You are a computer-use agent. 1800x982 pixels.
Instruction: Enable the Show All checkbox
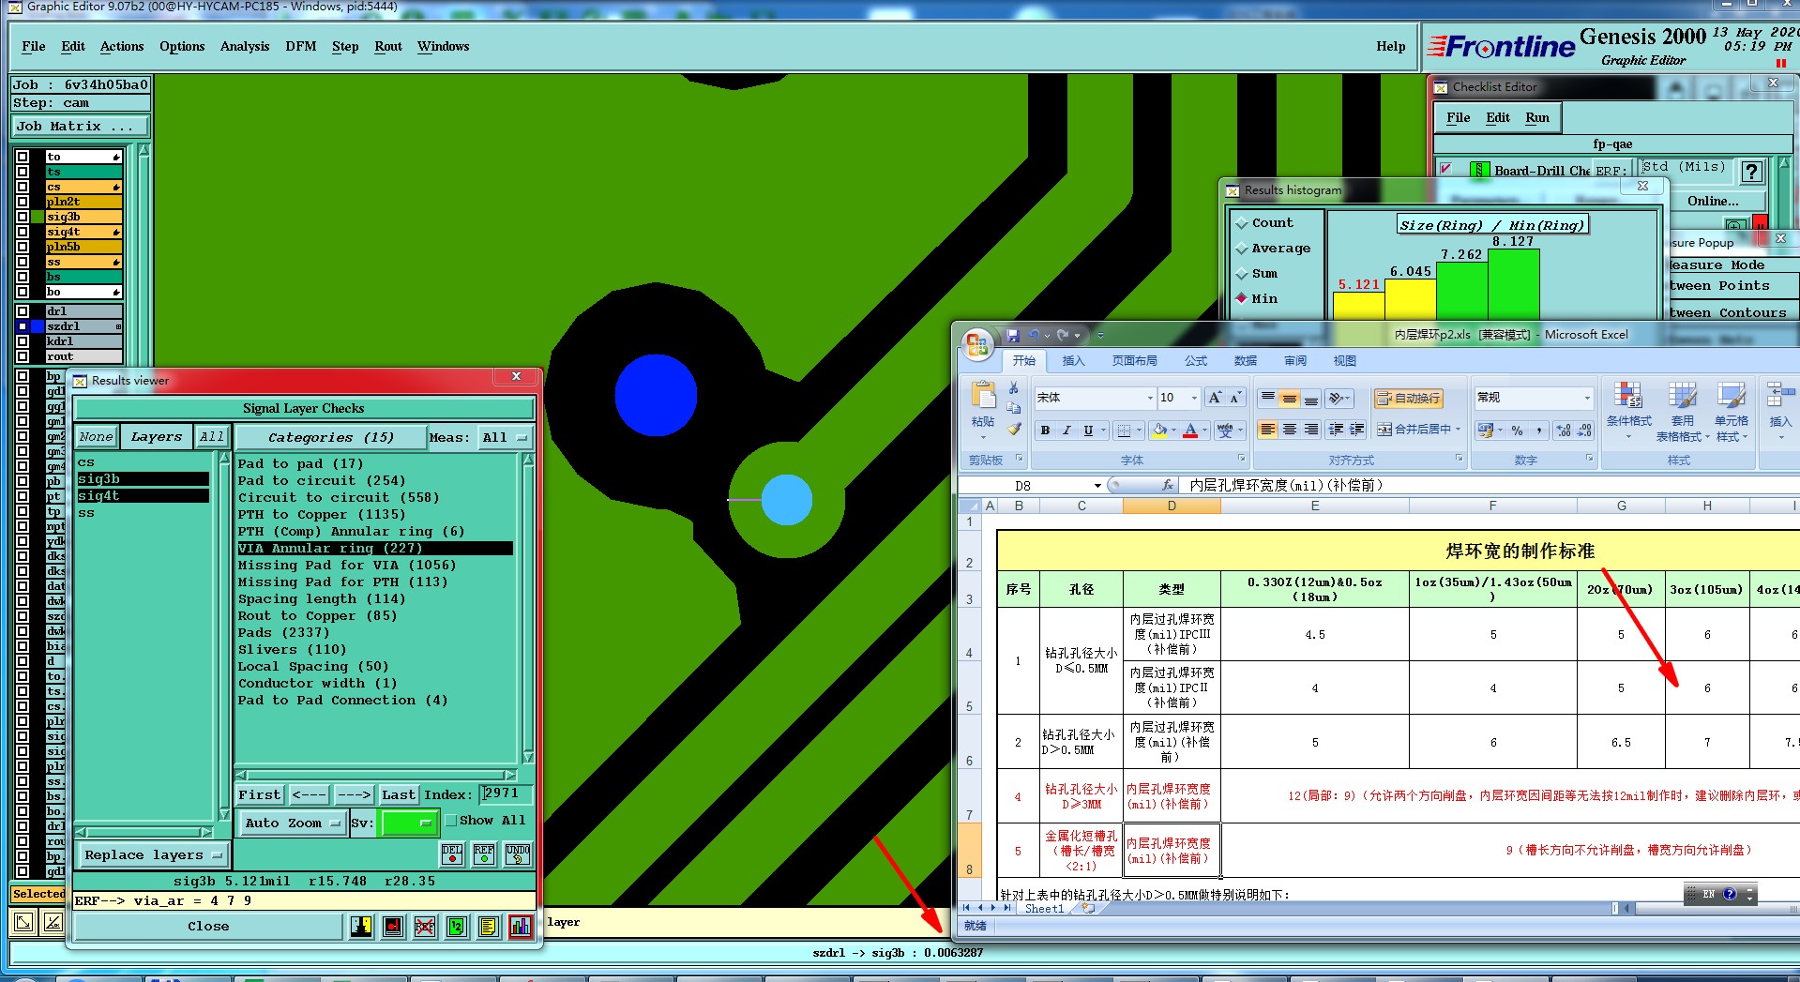451,821
